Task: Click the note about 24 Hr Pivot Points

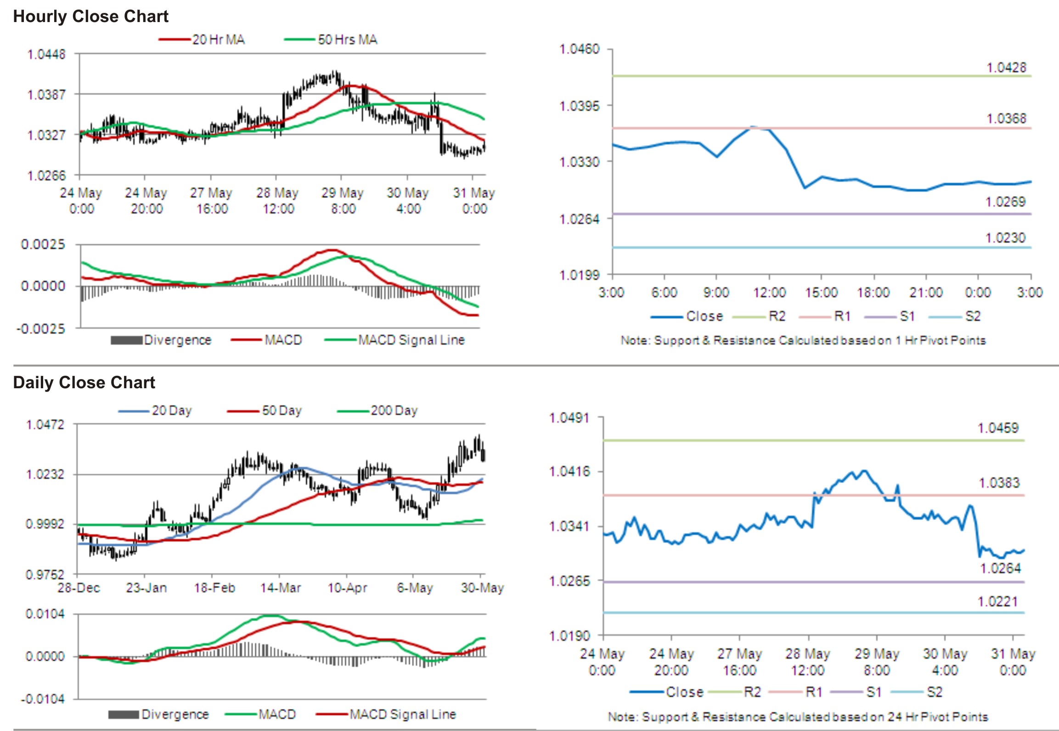Action: pos(798,717)
